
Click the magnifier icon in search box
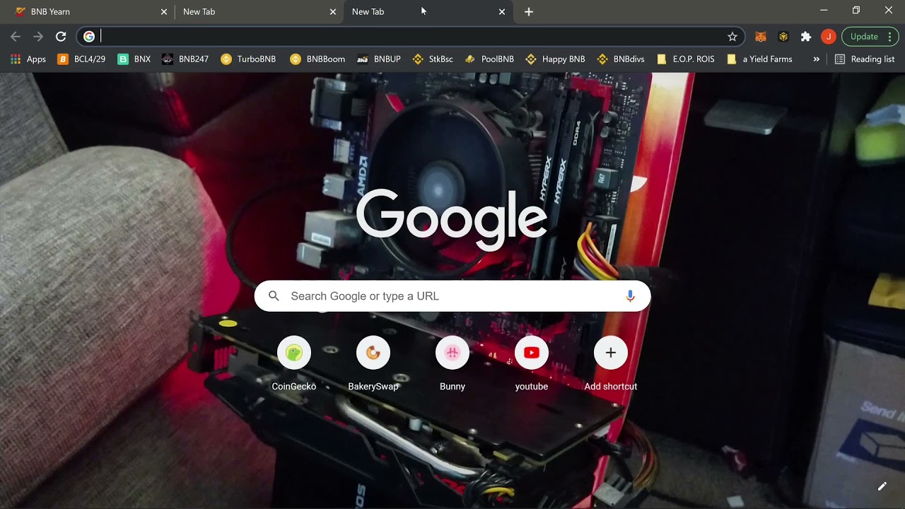274,296
